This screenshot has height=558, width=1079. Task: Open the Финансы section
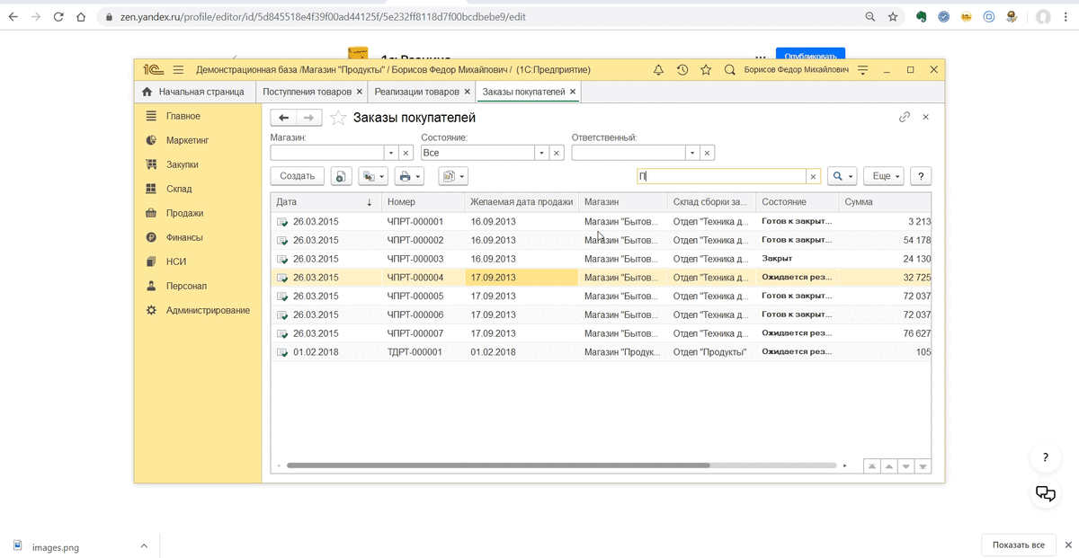point(183,237)
